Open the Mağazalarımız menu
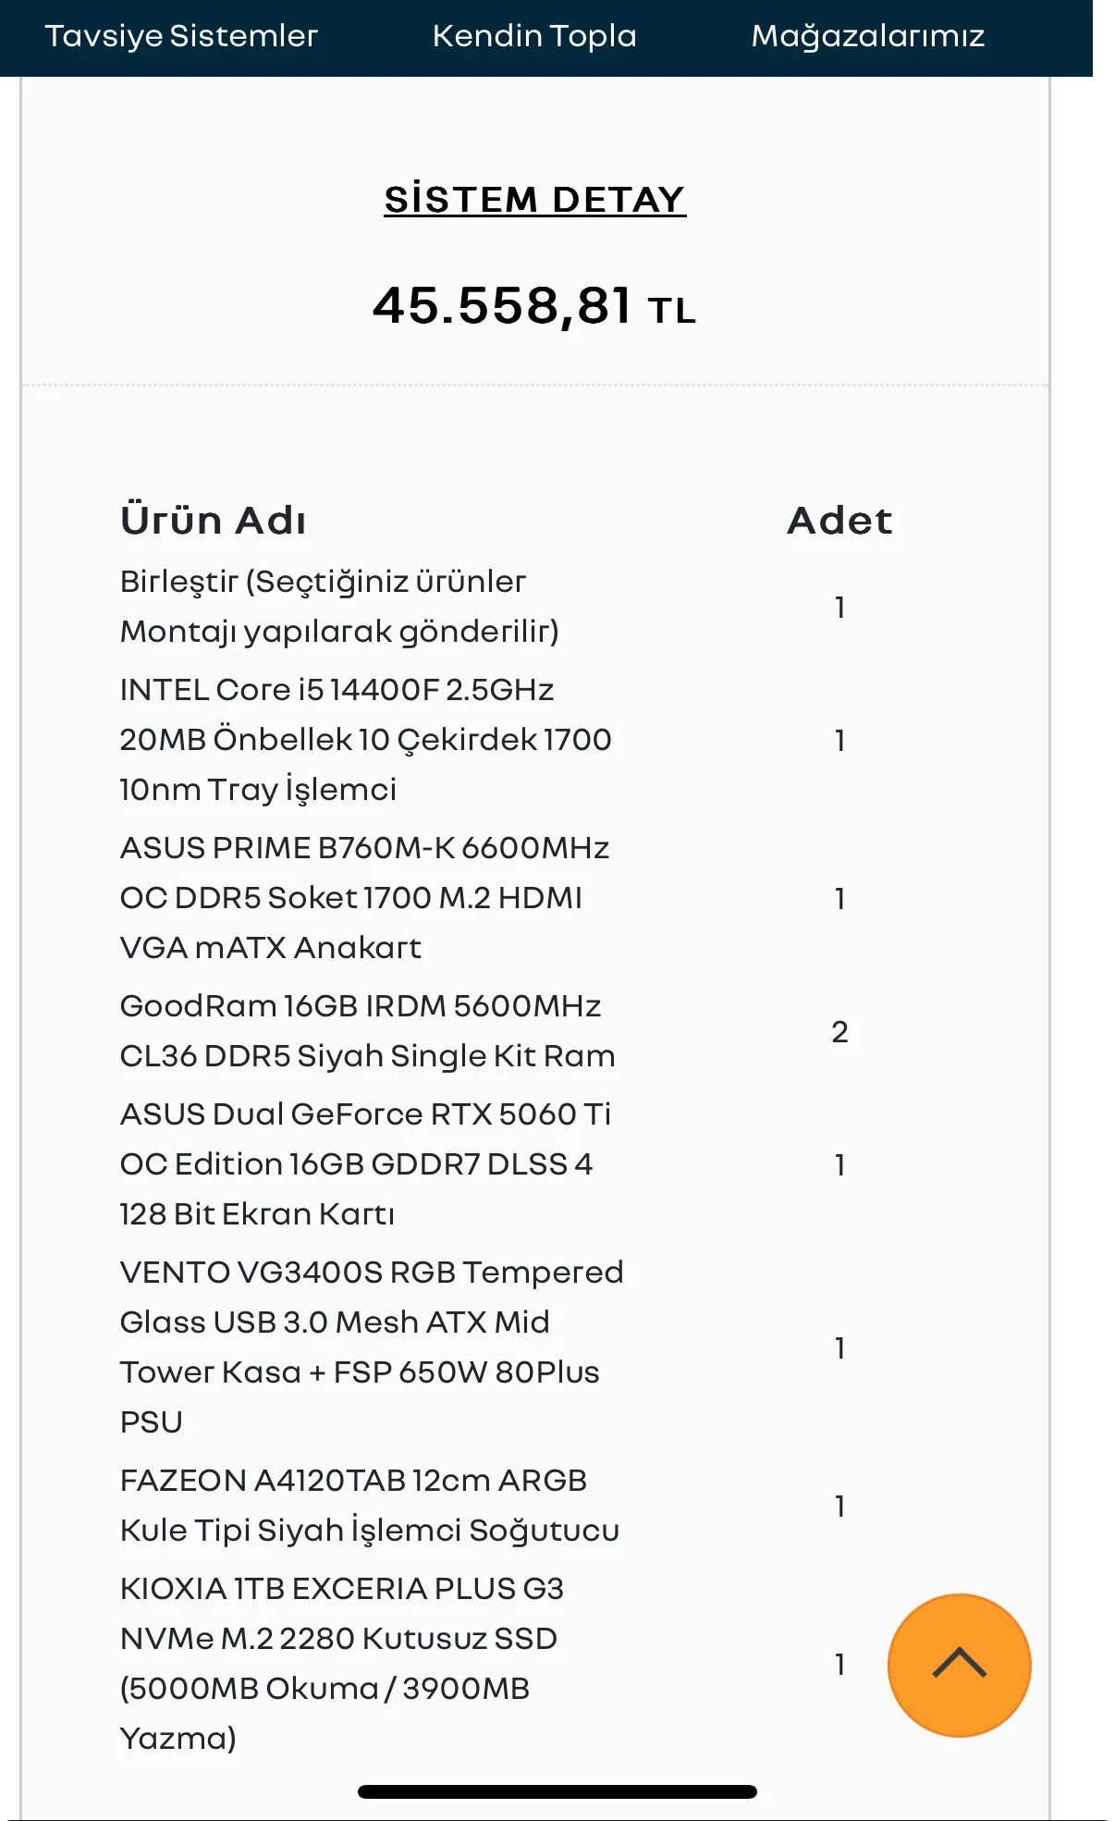Viewport: 1115px width, 1821px height. coord(867,36)
